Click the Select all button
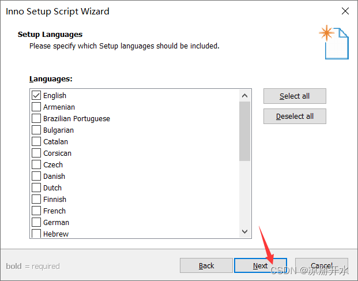 click(295, 96)
